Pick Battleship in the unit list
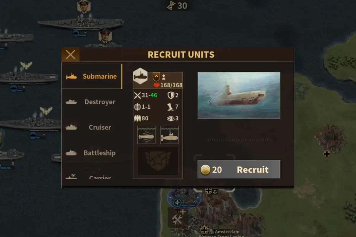 (92, 153)
